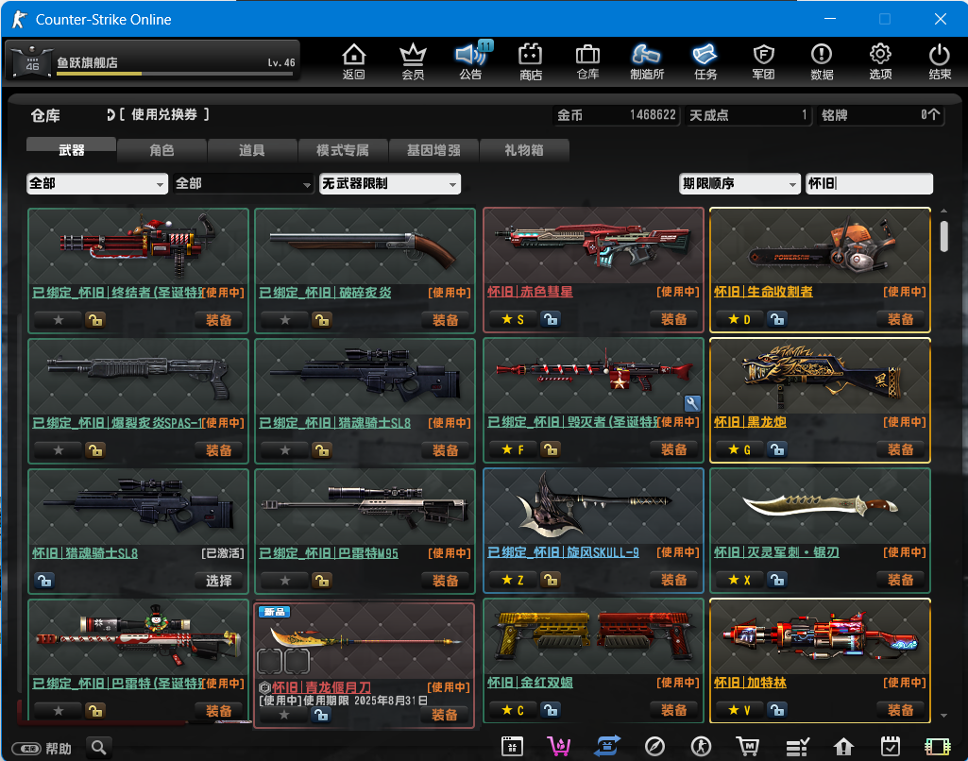Image resolution: width=968 pixels, height=761 pixels.
Task: Switch to the 基因增强 tab
Action: pyautogui.click(x=433, y=150)
